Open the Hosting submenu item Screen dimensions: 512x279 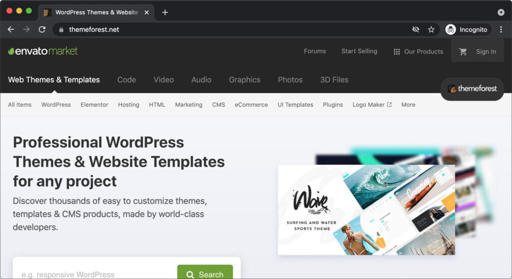(128, 105)
